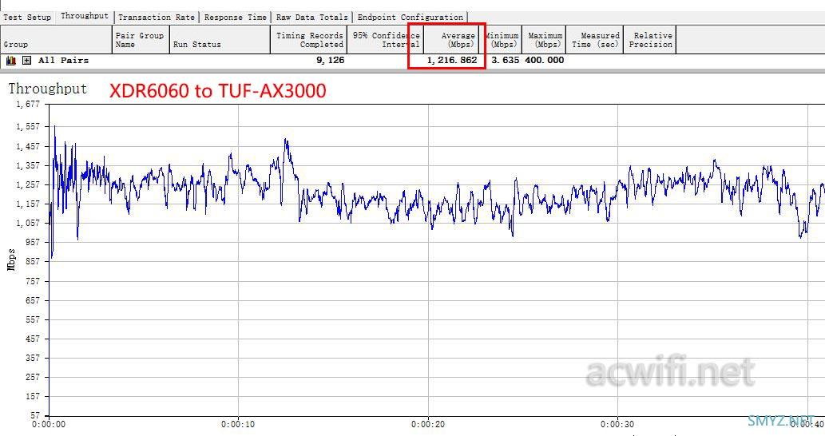
Task: Click the 957 y-axis label
Action: click(x=32, y=243)
